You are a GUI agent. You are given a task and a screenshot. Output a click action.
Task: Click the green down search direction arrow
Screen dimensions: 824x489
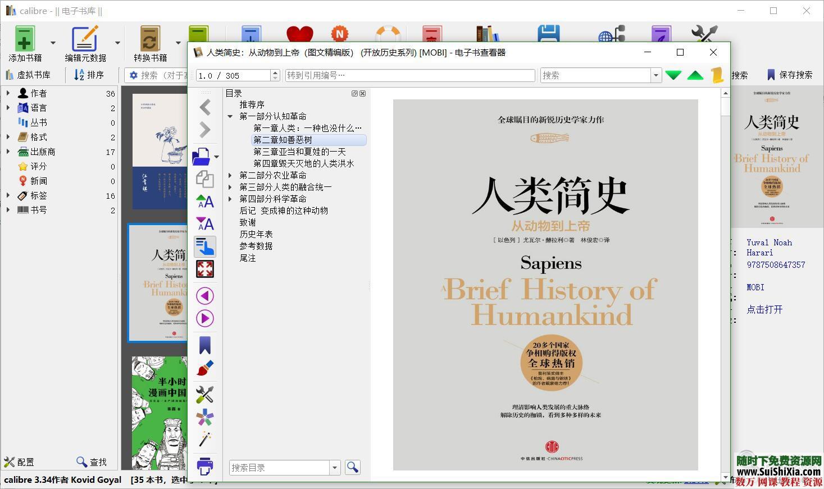tap(673, 75)
